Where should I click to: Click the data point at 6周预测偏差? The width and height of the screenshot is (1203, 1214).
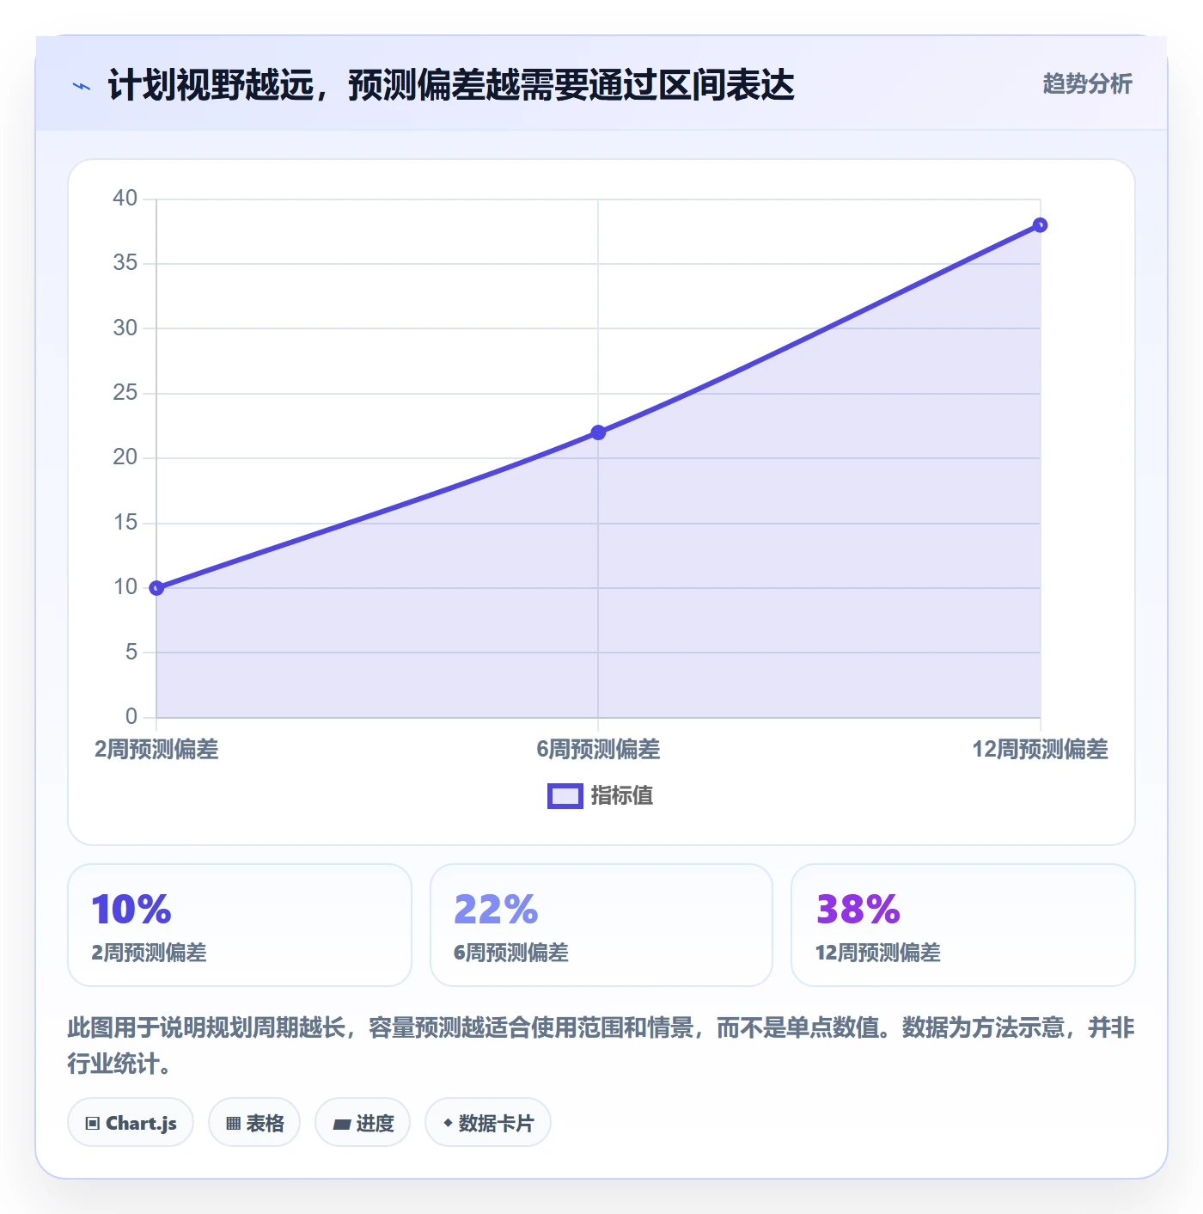pyautogui.click(x=598, y=432)
